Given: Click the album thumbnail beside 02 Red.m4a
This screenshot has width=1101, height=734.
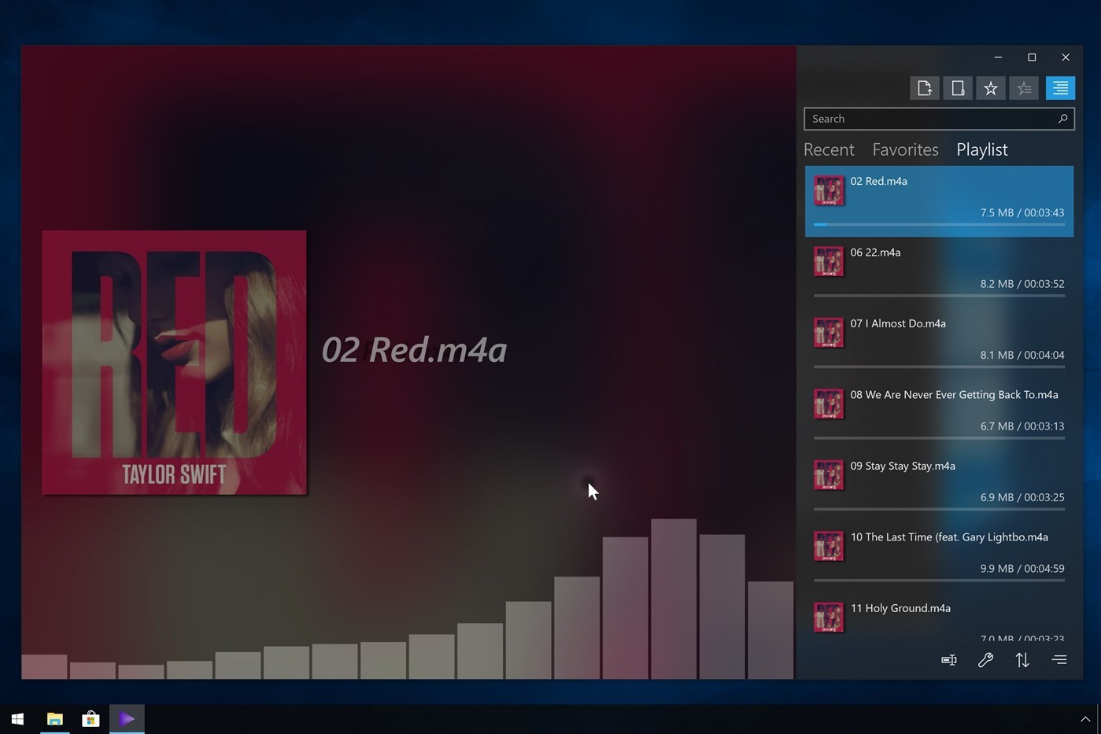Looking at the screenshot, I should click(x=829, y=190).
